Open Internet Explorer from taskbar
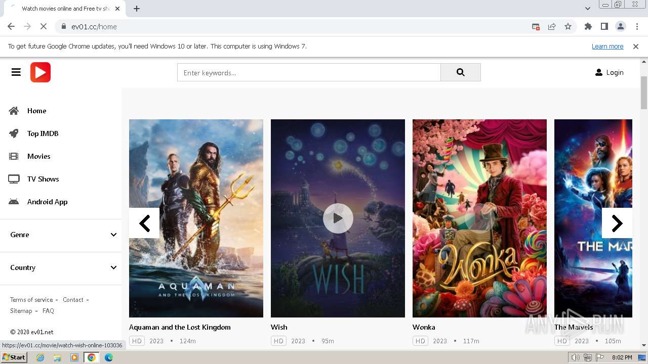The width and height of the screenshot is (648, 364). [40, 357]
